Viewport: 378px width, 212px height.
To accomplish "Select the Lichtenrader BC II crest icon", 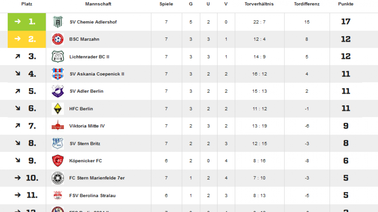I will click(x=58, y=57).
